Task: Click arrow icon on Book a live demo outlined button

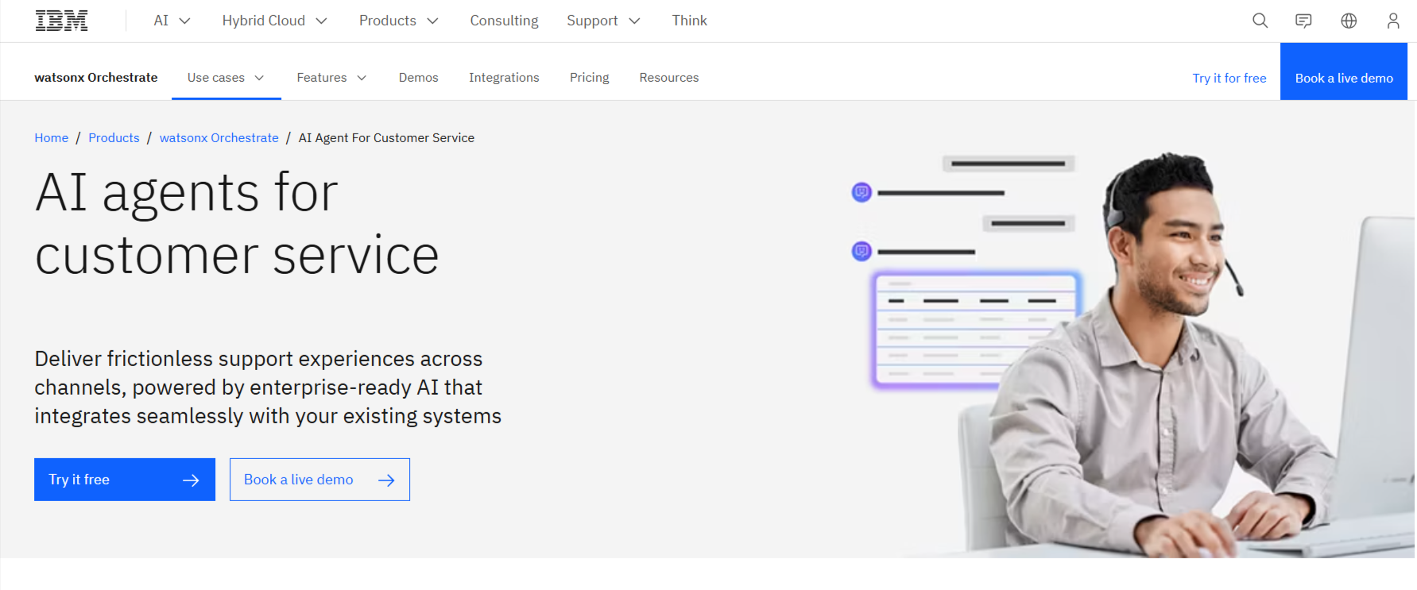Action: coord(386,480)
